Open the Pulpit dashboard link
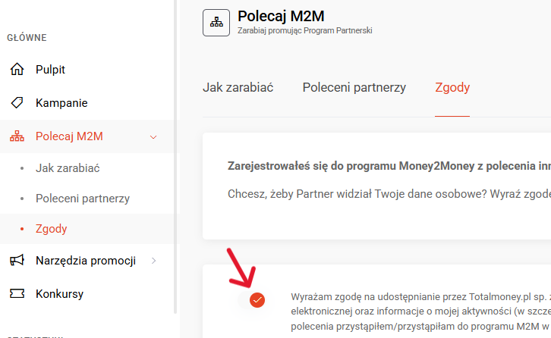Viewport: 551px width, 338px height. click(50, 70)
